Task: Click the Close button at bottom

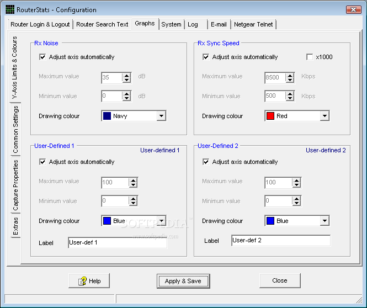Action: (x=280, y=280)
